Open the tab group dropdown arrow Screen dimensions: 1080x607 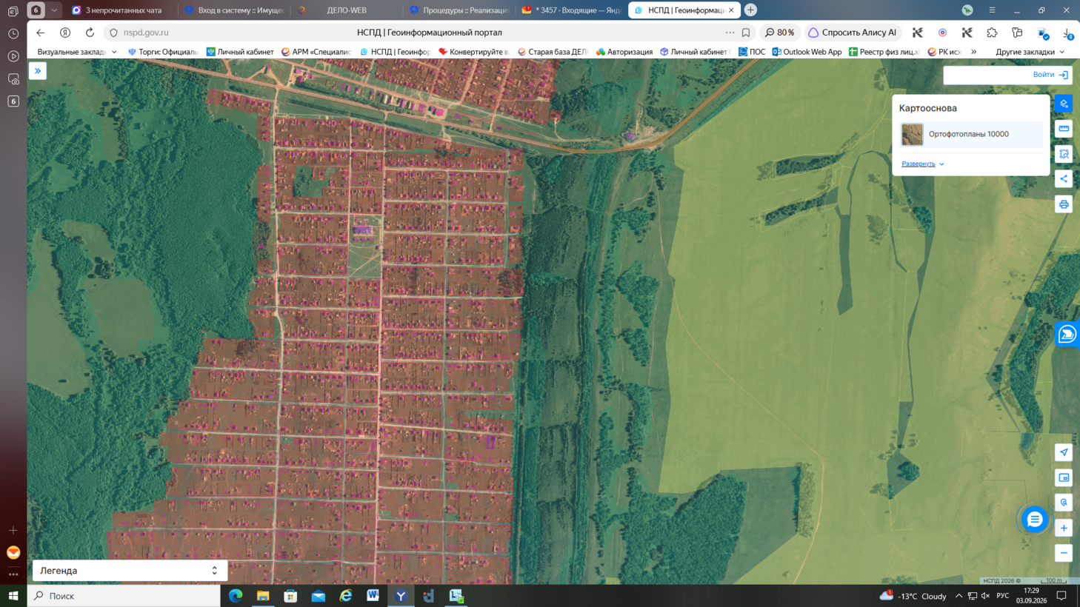[x=54, y=10]
